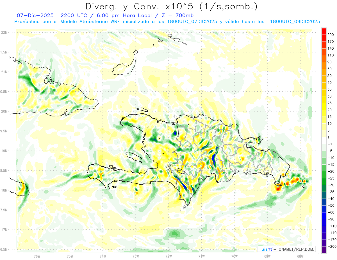Click the legend value -200
Image resolution: width=337 pixels, height=260 pixels.
click(x=332, y=247)
